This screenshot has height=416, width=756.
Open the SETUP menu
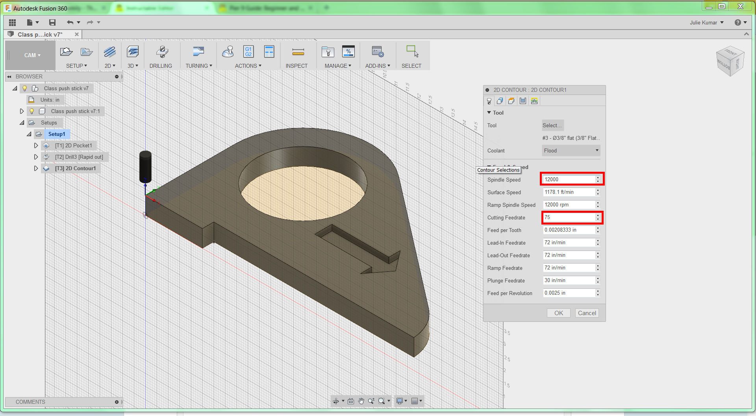pos(76,66)
